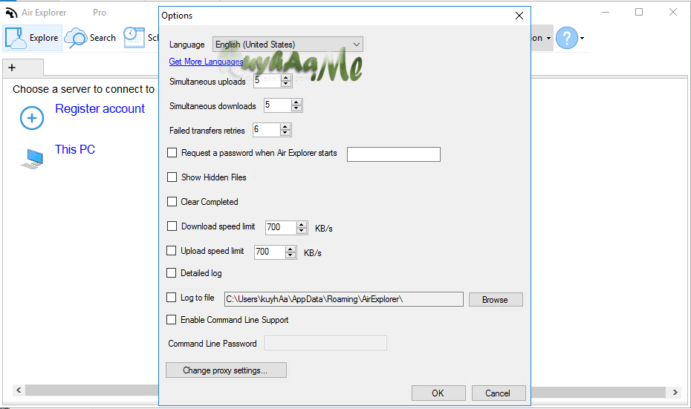Screen dimensions: 691x409
Task: Maximize the Air Explorer window
Action: click(639, 13)
